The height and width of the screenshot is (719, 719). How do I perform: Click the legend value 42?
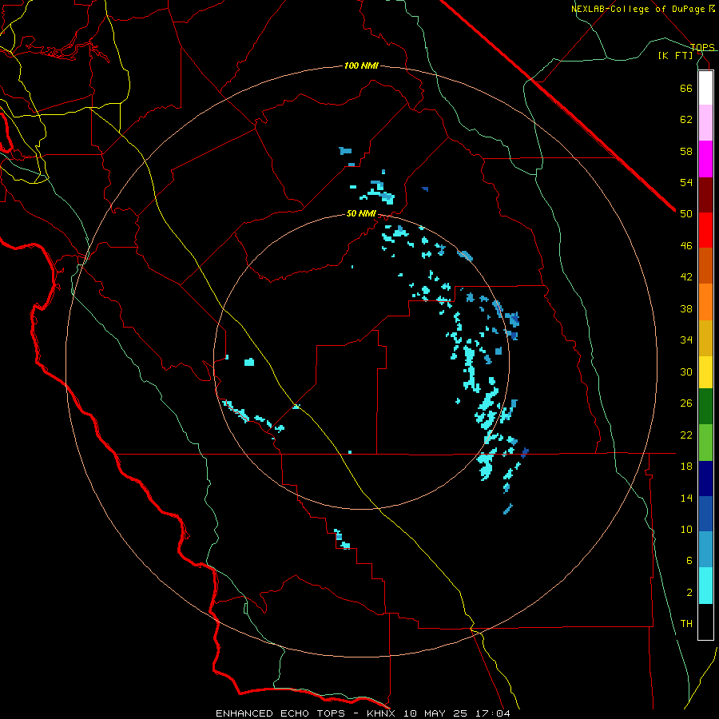(x=686, y=277)
